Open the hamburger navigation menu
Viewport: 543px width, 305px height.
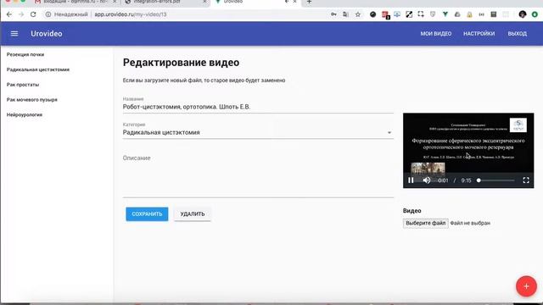14,34
